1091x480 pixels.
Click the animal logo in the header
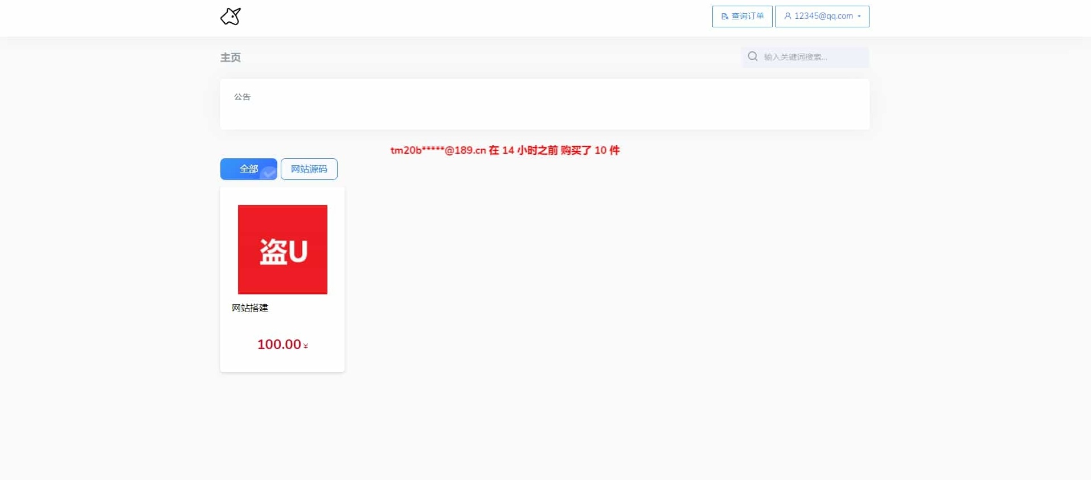[231, 17]
